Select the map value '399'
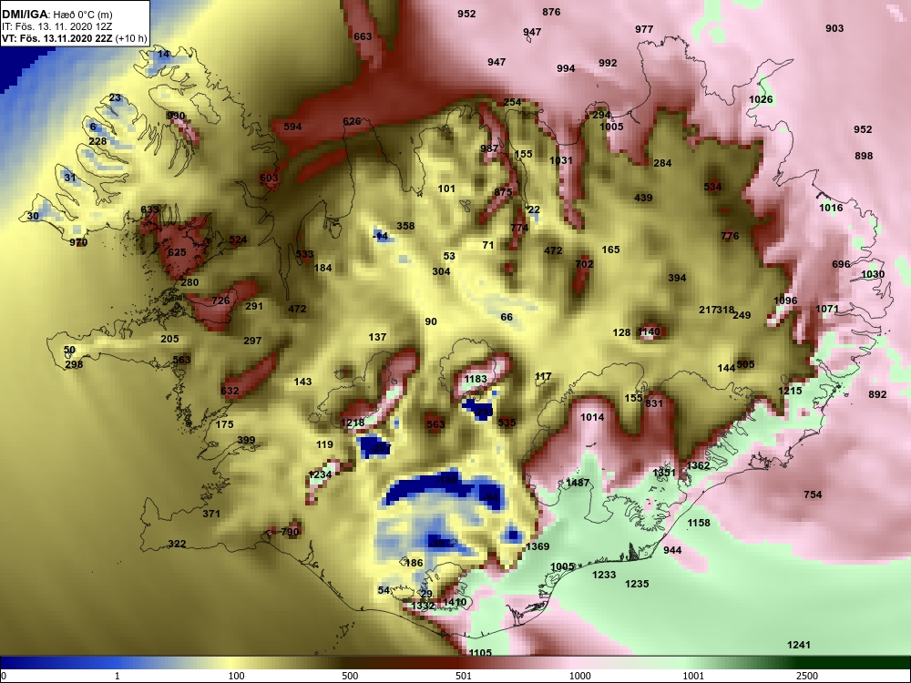The height and width of the screenshot is (683, 911). tap(246, 440)
